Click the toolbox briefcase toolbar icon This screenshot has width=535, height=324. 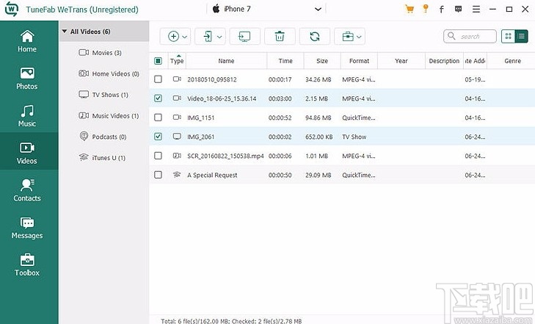(x=348, y=36)
